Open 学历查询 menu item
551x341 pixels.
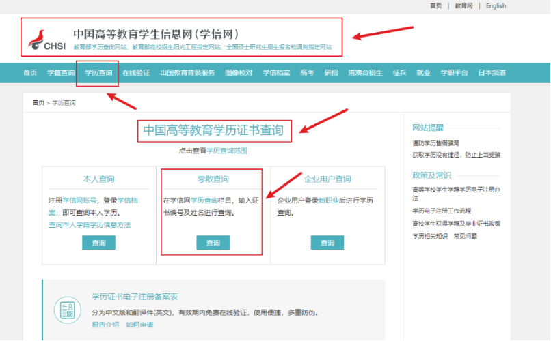coord(98,72)
